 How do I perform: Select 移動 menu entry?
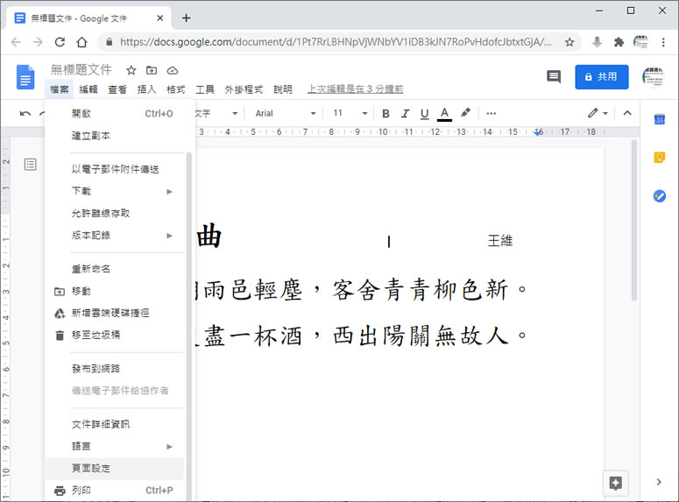pos(115,291)
